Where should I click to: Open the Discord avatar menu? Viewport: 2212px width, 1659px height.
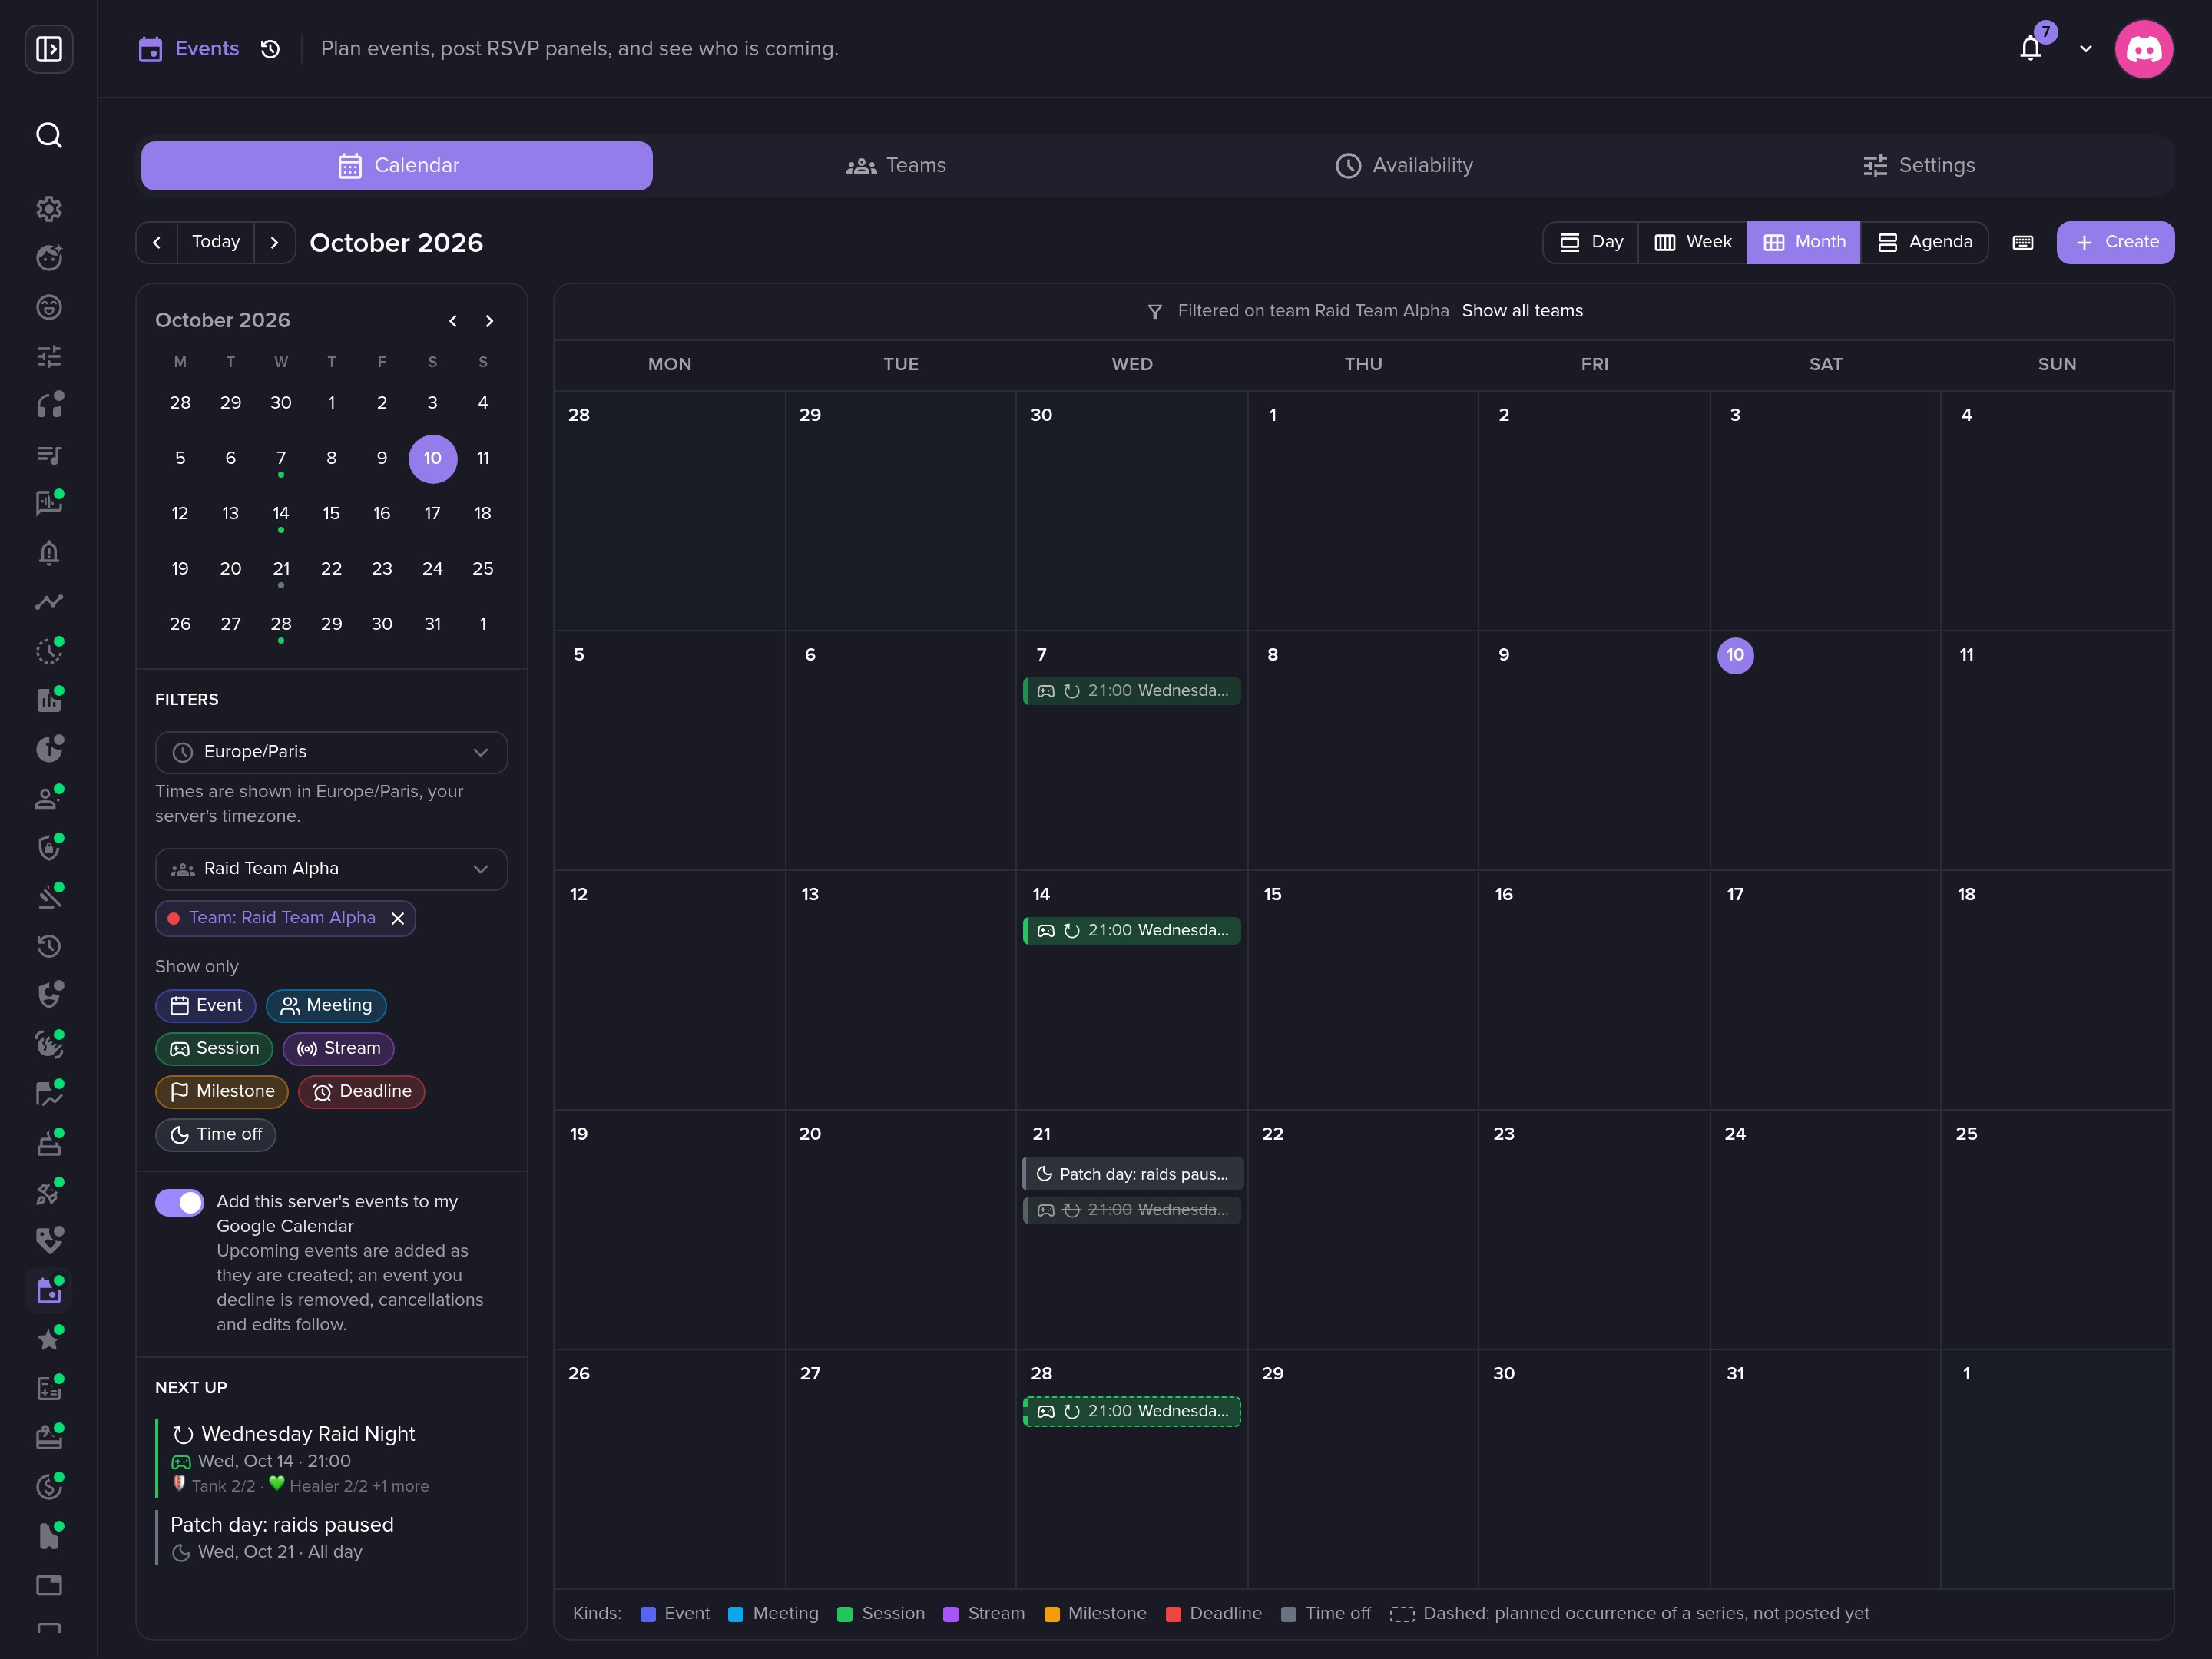tap(2144, 49)
